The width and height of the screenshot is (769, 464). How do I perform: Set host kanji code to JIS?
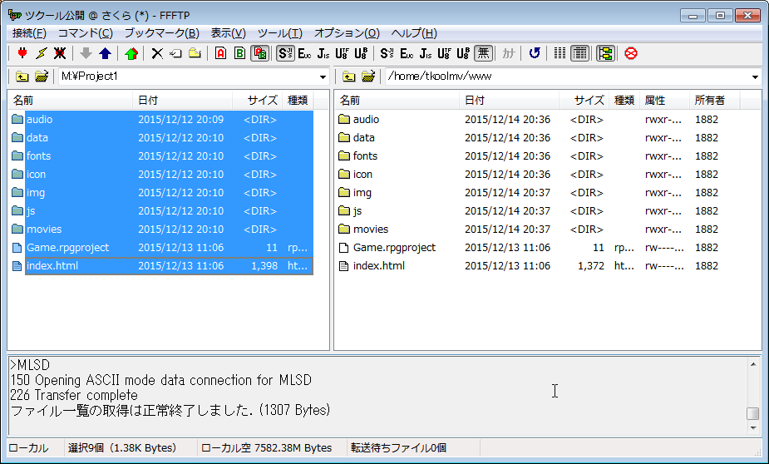click(323, 53)
